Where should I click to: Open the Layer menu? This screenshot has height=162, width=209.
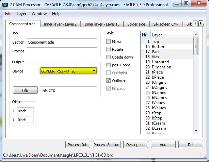(x=21, y=14)
